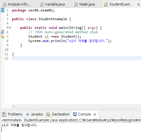Click the warning Java icon on StudentExam tab

point(106,4)
